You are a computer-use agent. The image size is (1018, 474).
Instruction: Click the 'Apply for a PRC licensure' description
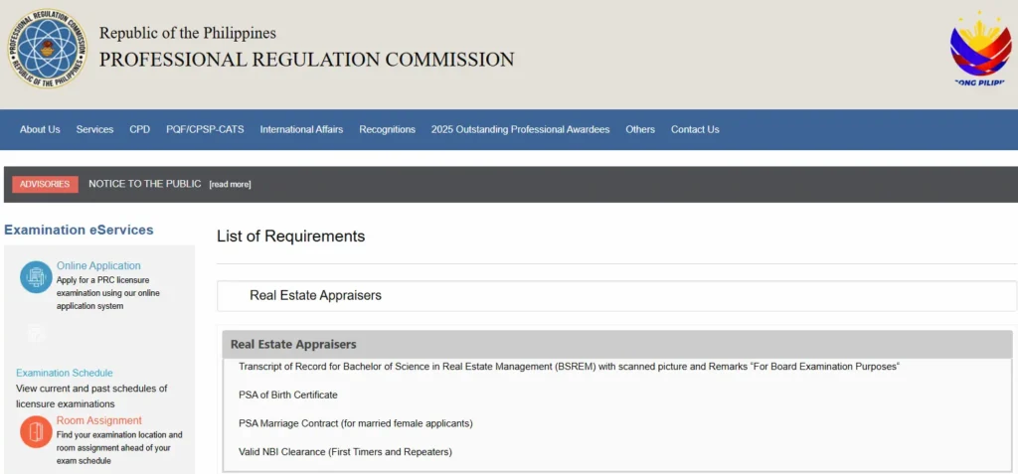[107, 293]
